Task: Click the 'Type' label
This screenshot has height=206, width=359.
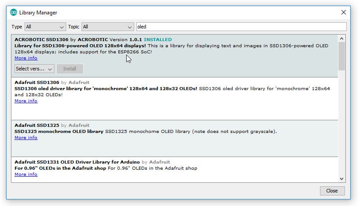Action: 17,27
